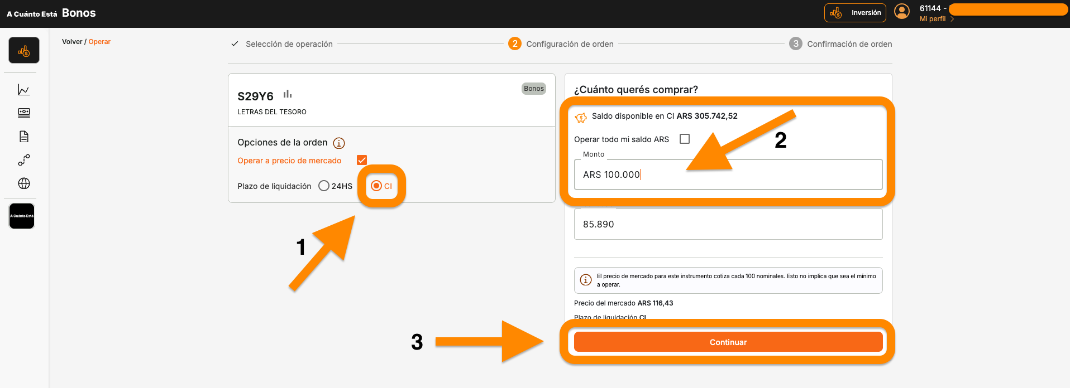Click the bar chart icon beside S29Y6
The width and height of the screenshot is (1070, 388).
point(288,94)
